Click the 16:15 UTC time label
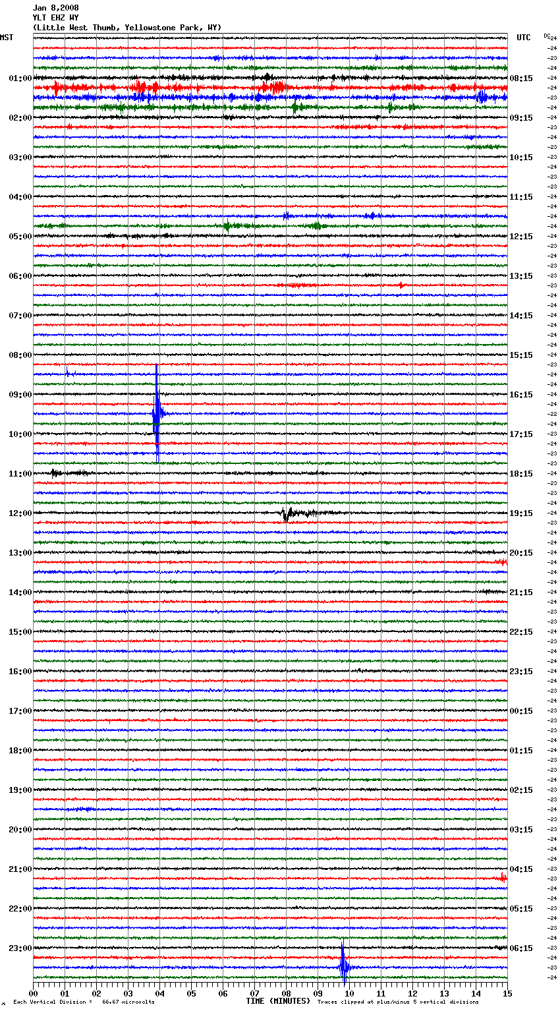The image size is (560, 1011). [x=521, y=395]
